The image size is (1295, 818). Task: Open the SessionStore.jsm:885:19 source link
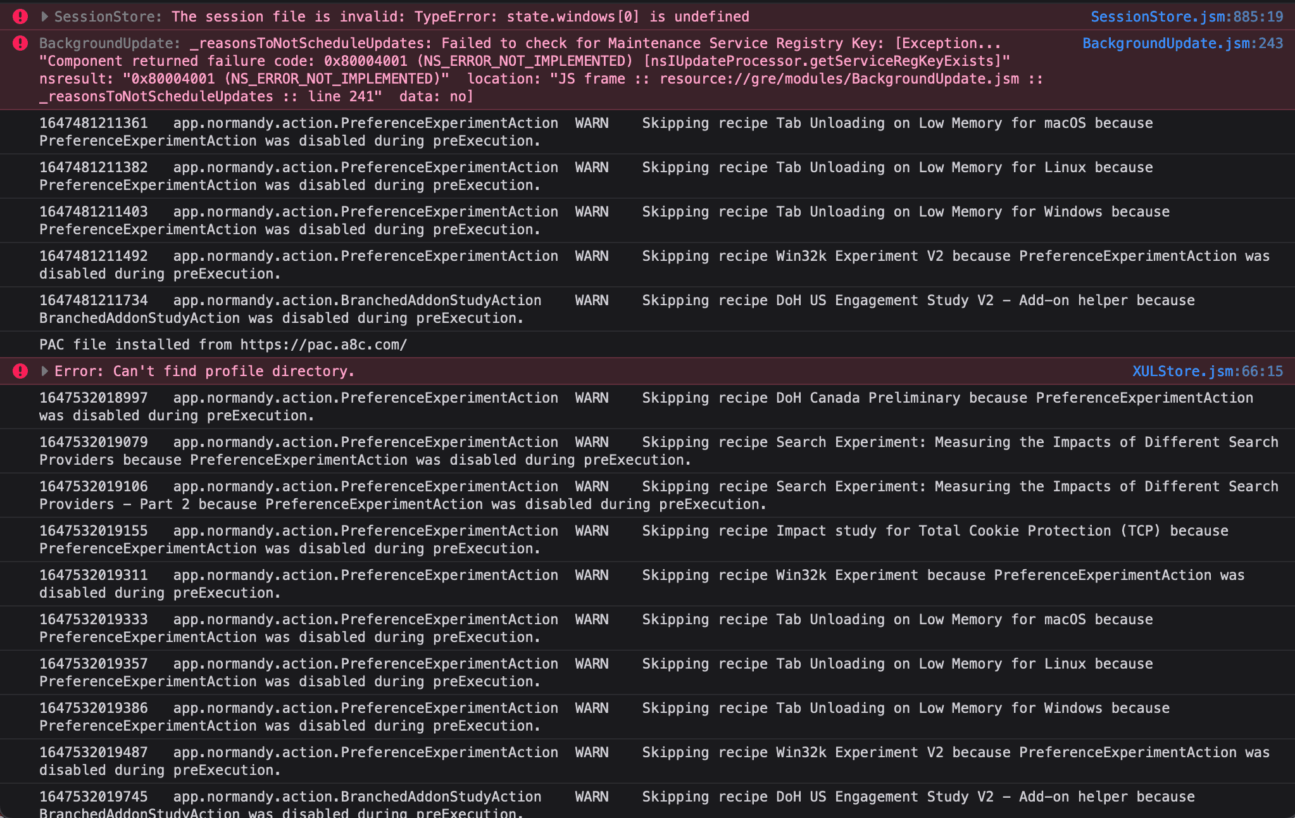point(1186,16)
